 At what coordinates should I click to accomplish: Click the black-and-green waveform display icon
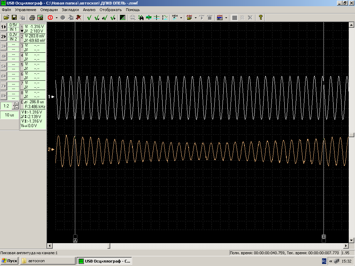click(x=122, y=17)
